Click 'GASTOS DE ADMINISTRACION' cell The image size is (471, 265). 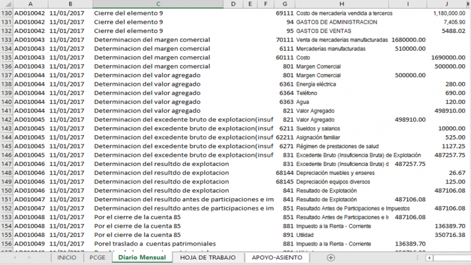point(337,22)
